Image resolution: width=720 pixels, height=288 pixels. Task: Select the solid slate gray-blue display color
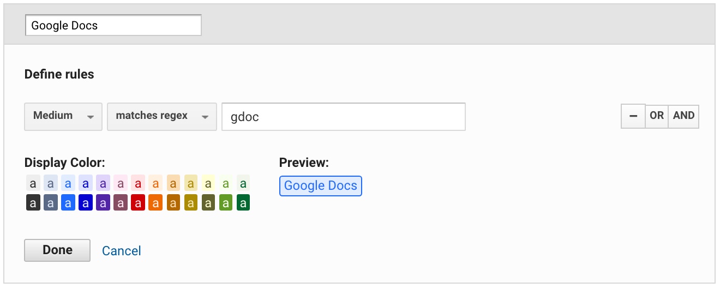click(x=50, y=203)
